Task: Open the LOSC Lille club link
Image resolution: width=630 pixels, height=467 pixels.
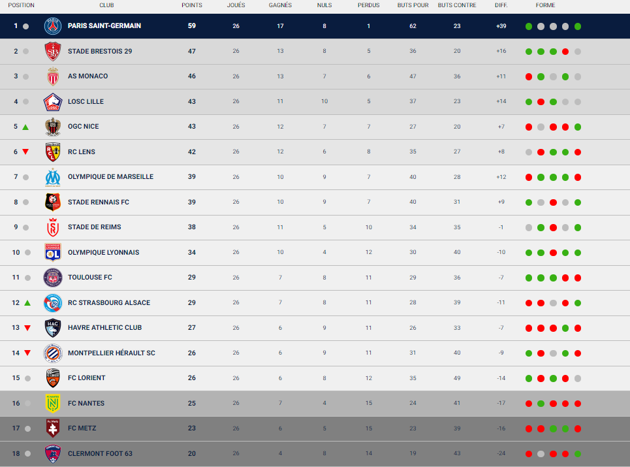Action: (x=86, y=102)
